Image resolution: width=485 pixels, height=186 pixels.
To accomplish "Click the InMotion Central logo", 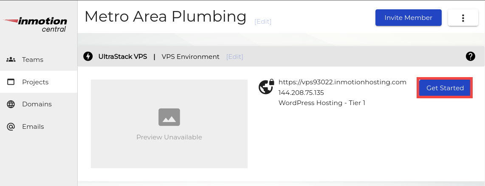I will tap(36, 24).
